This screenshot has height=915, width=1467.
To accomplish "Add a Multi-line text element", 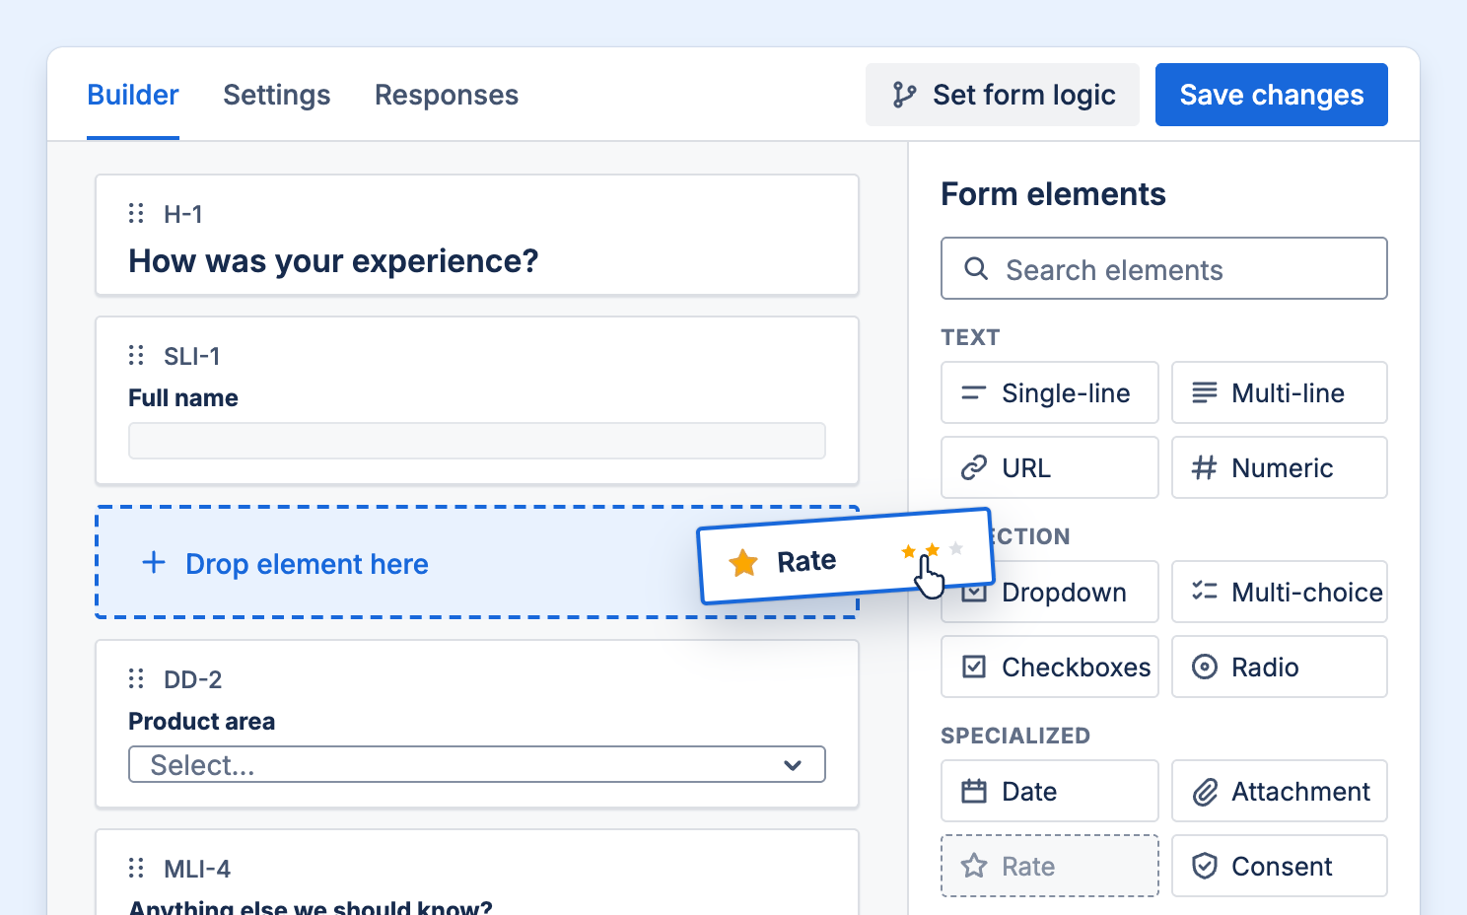I will (1280, 392).
